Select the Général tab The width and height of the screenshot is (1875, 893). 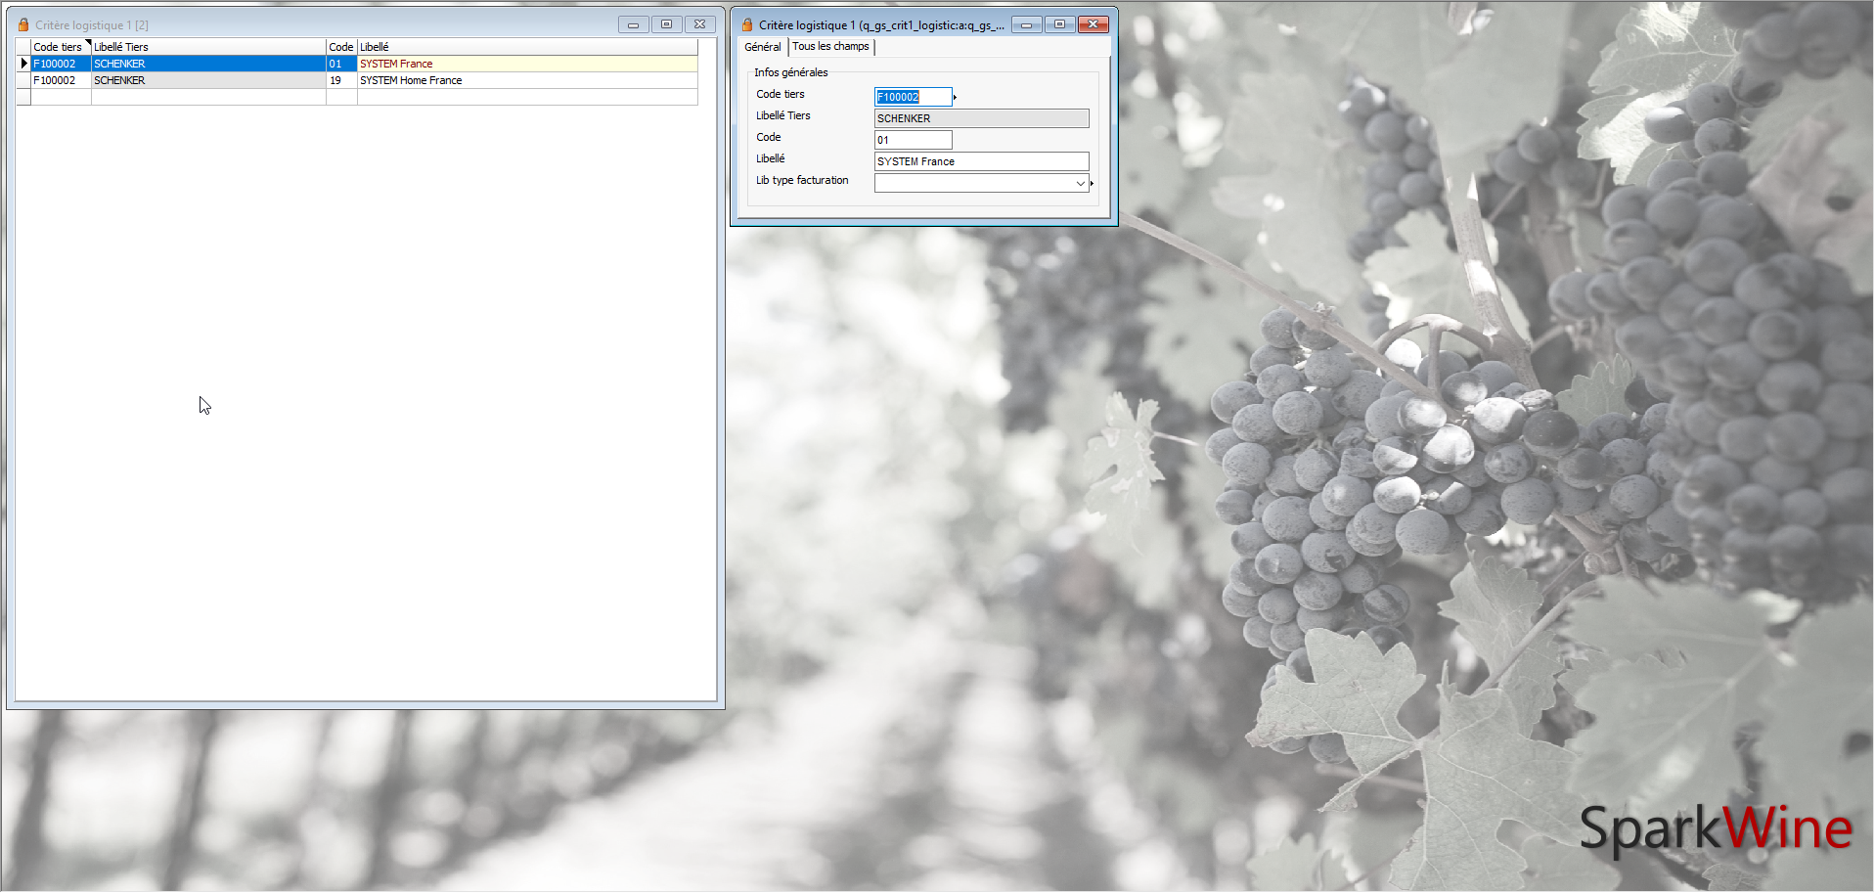pyautogui.click(x=762, y=46)
